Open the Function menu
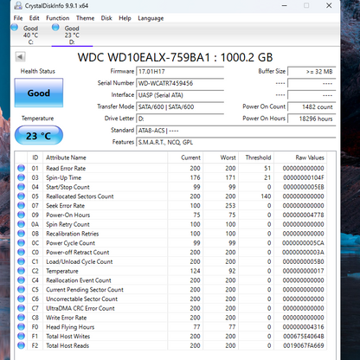 [x=58, y=18]
